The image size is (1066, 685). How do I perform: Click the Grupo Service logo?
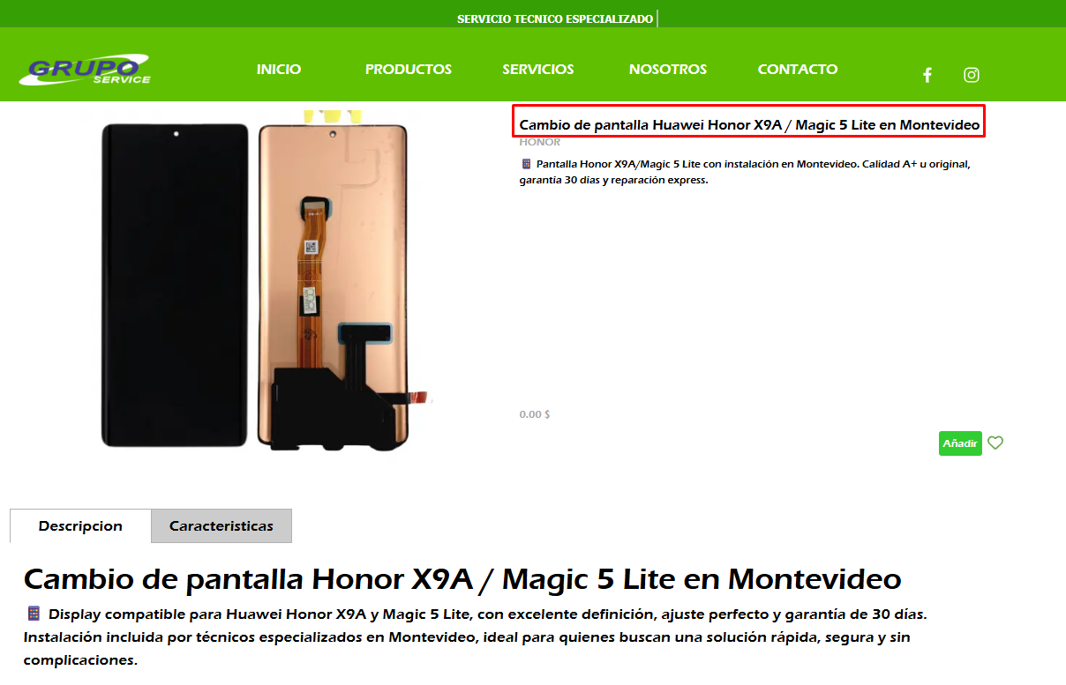[85, 71]
